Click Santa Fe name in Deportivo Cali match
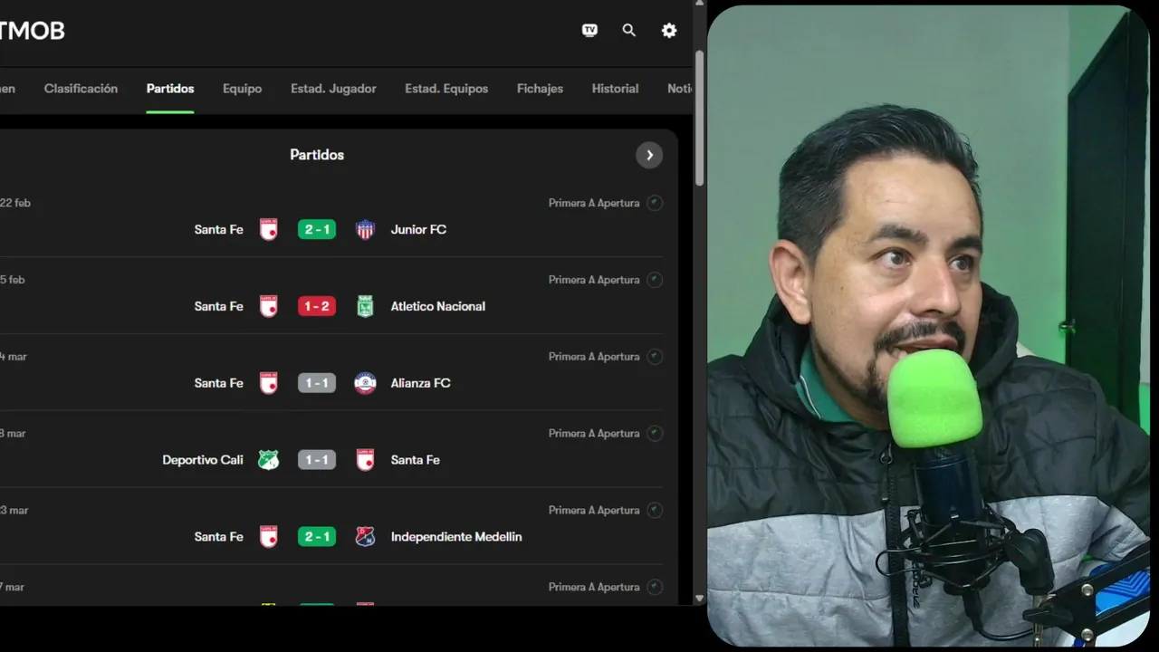The height and width of the screenshot is (652, 1159). coord(416,461)
